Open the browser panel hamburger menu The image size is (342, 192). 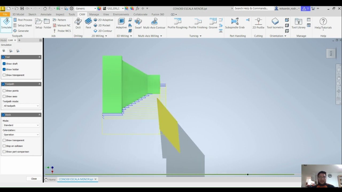(41, 40)
